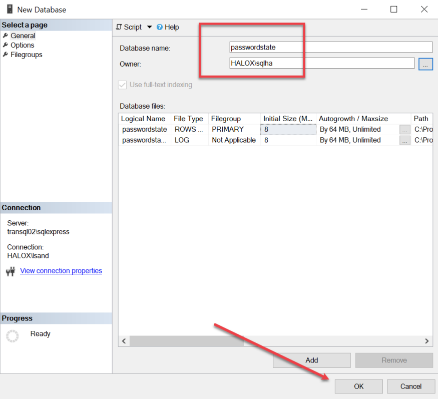Image resolution: width=438 pixels, height=399 pixels.
Task: Select the passwordstate ROWS logical name cell
Action: click(145, 129)
